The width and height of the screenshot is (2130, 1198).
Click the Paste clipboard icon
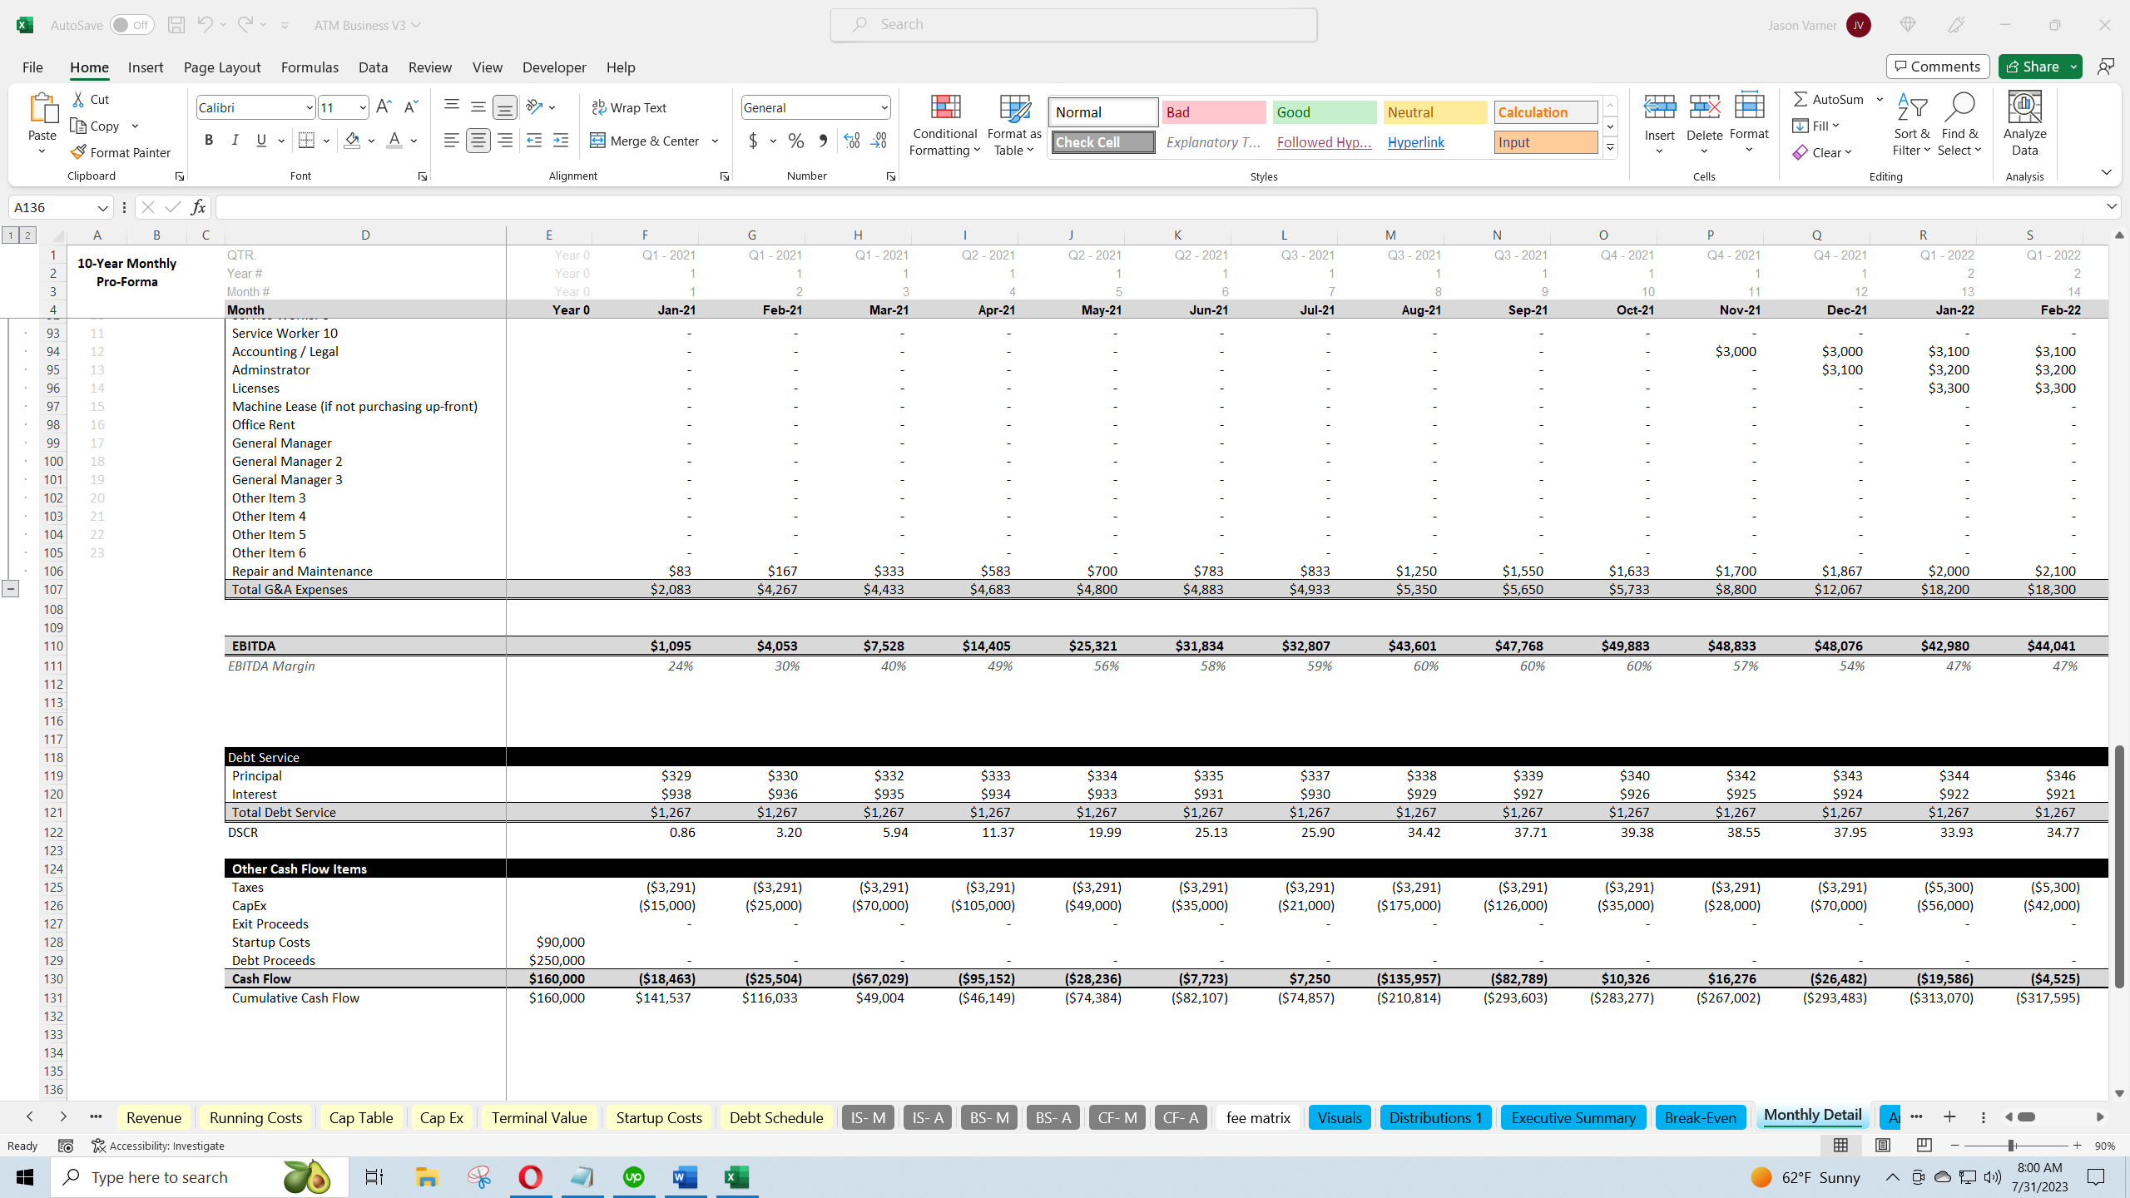[42, 108]
